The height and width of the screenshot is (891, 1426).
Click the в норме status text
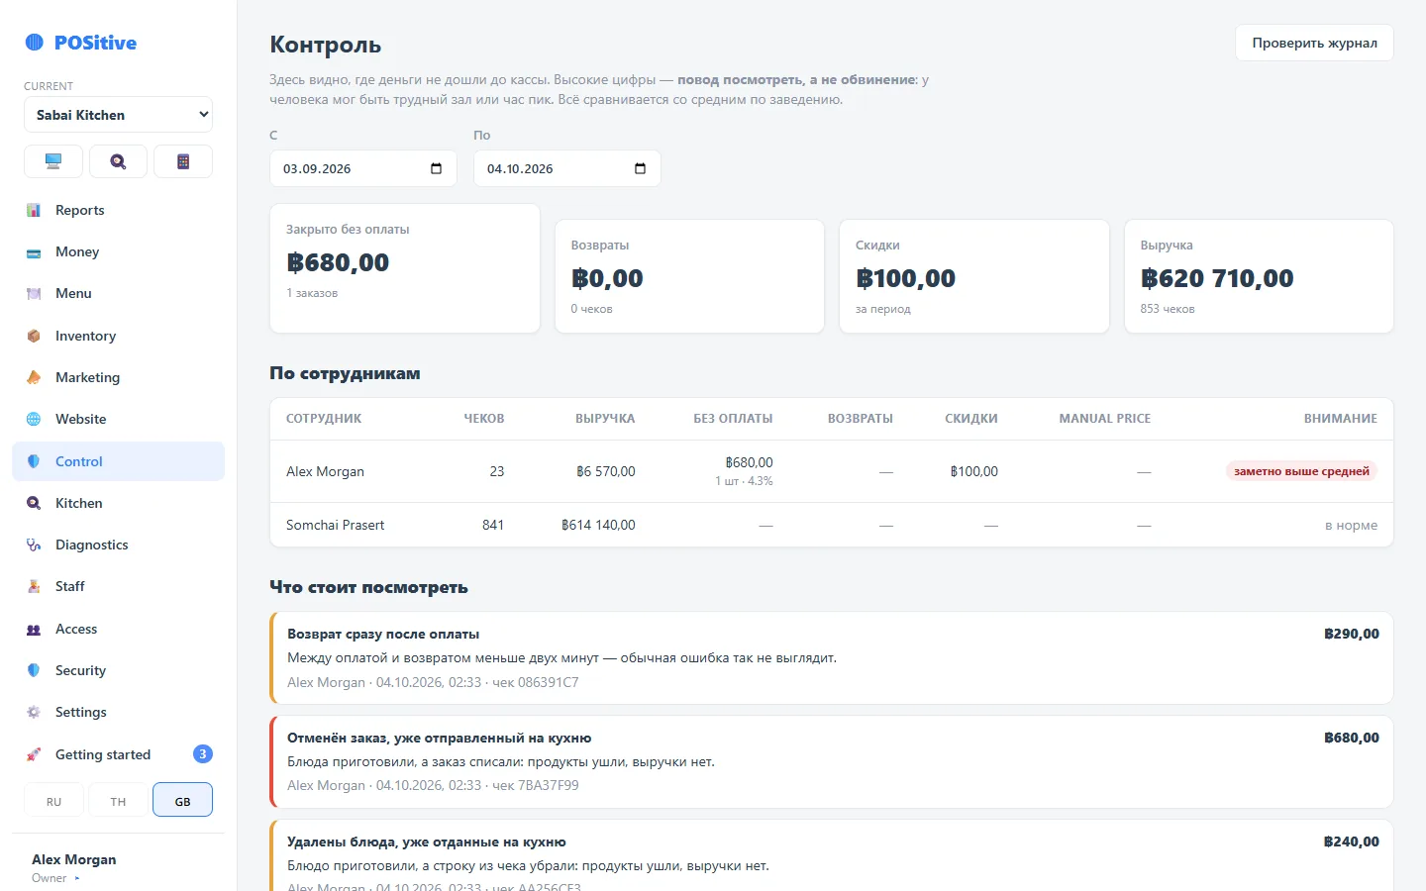(x=1351, y=525)
